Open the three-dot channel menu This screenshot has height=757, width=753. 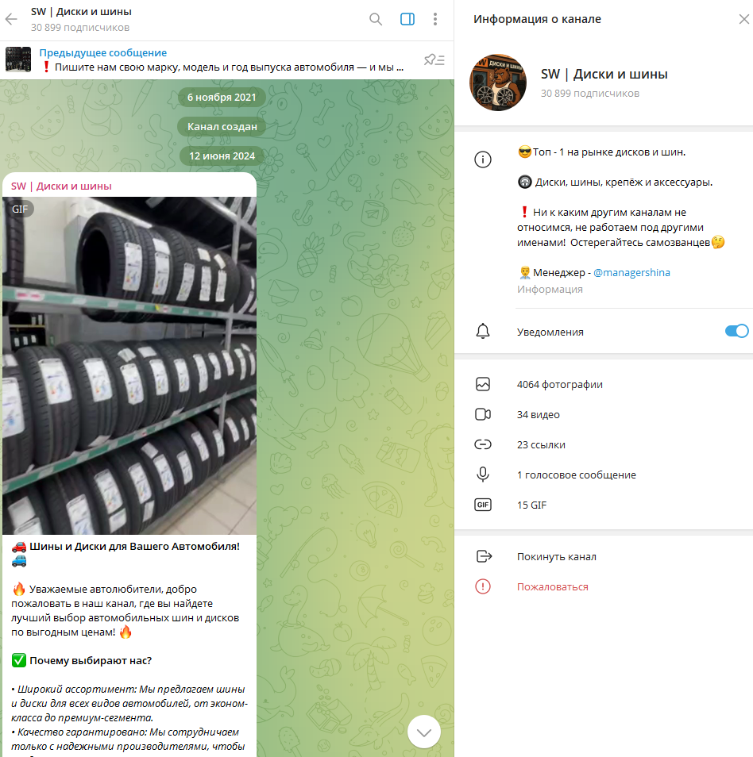pos(435,20)
